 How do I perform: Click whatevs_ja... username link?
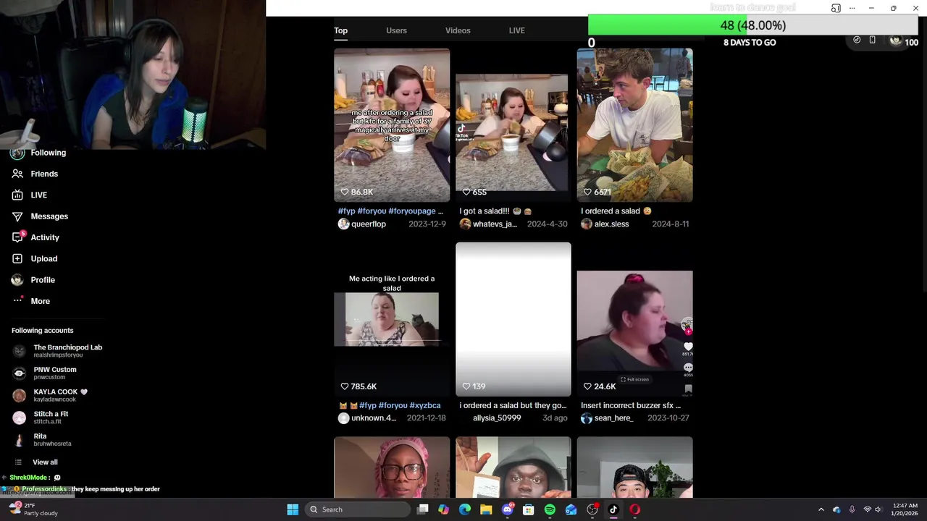tap(495, 224)
